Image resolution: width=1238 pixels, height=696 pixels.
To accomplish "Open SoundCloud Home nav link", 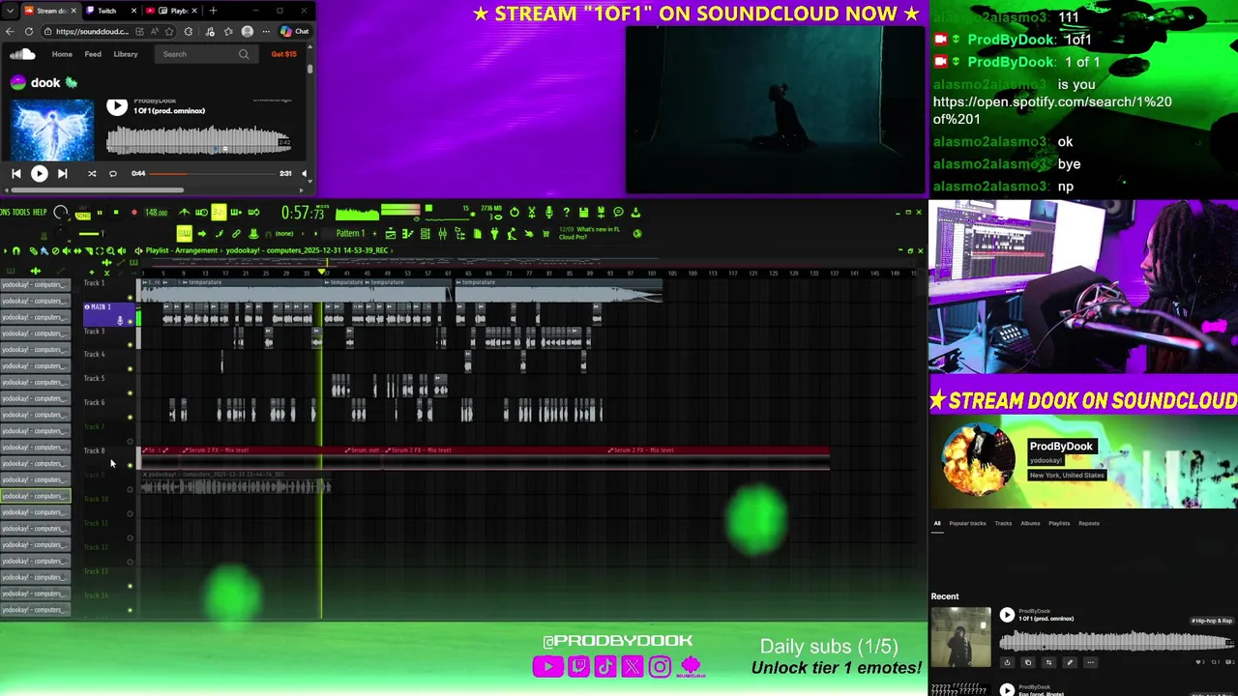I will coord(62,54).
